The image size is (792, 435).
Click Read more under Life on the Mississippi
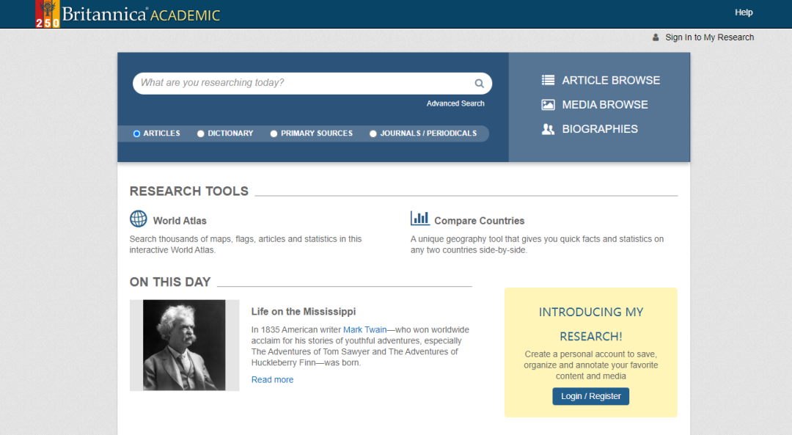[x=272, y=380]
